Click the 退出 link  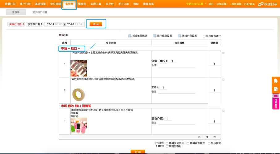(x=211, y=4)
